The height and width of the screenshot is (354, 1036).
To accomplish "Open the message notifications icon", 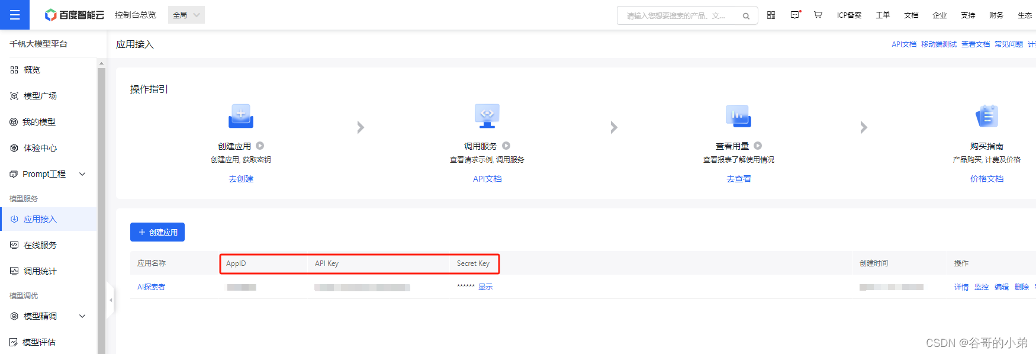I will pos(795,15).
